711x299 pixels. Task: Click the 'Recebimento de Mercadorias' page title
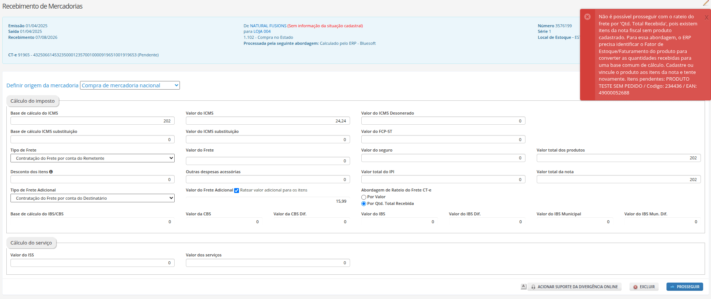(42, 6)
